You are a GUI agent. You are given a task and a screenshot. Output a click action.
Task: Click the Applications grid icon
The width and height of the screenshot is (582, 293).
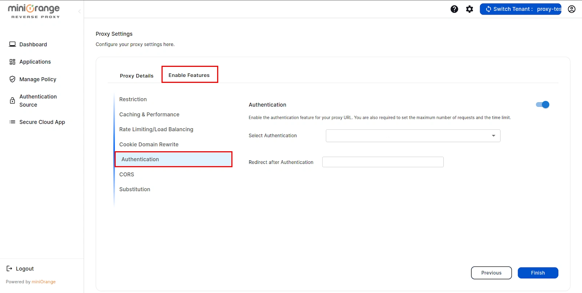point(12,62)
